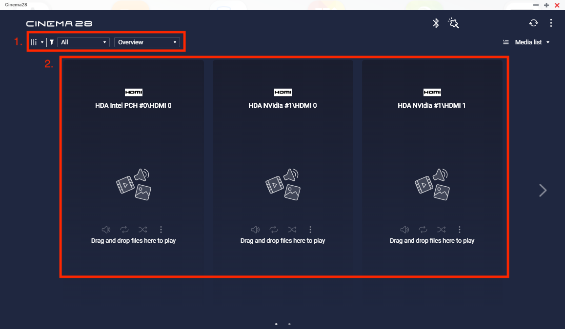565x329 pixels.
Task: Click the mixer view layout icon
Action: coord(34,42)
